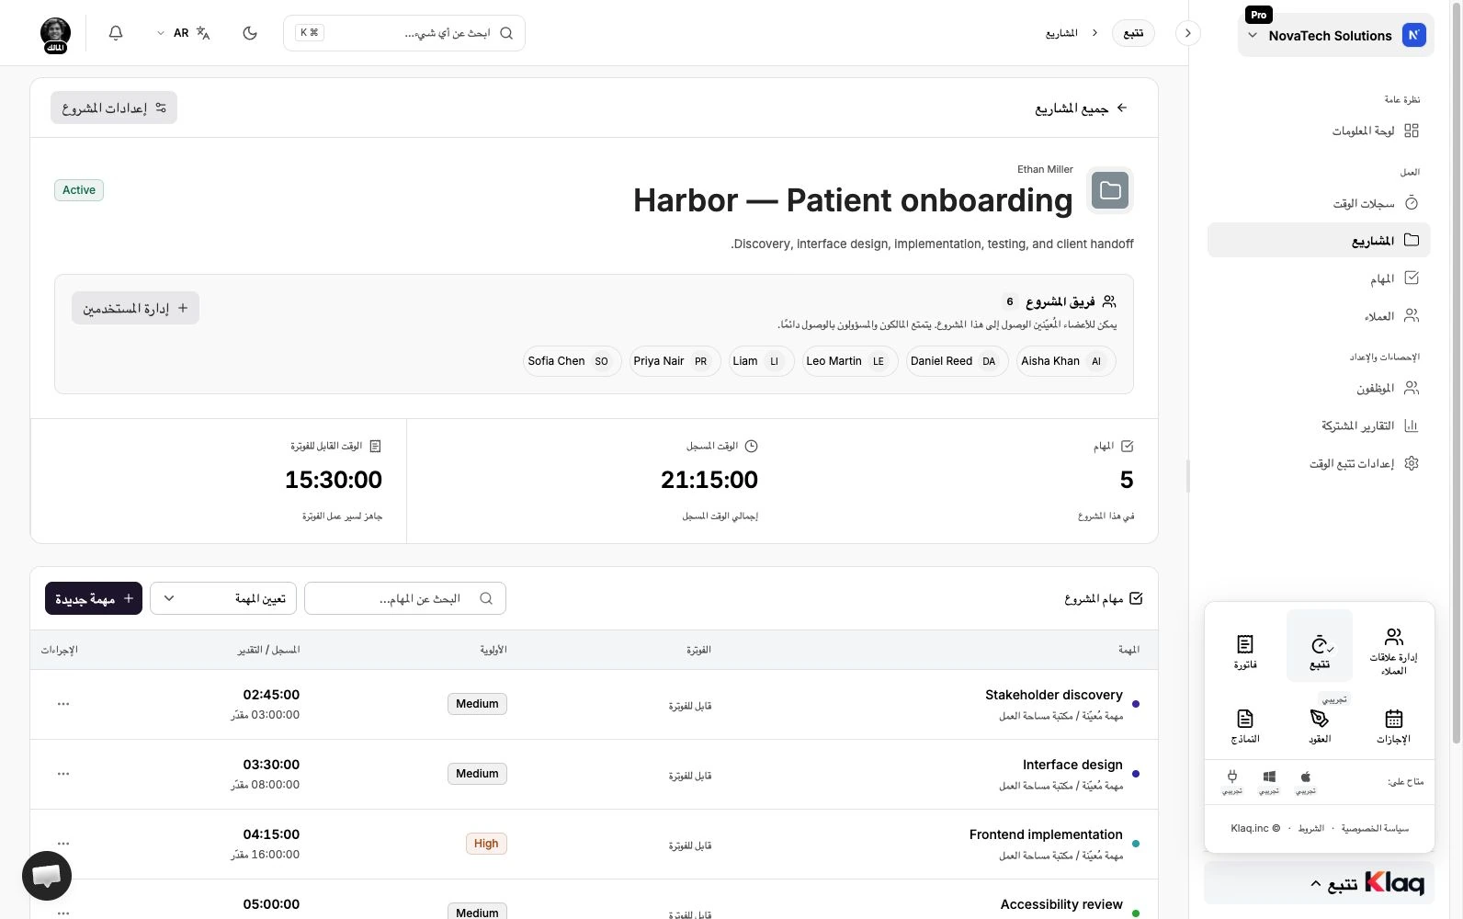Open the تعيين المهمة filter dropdown
The width and height of the screenshot is (1463, 919).
[x=223, y=598]
